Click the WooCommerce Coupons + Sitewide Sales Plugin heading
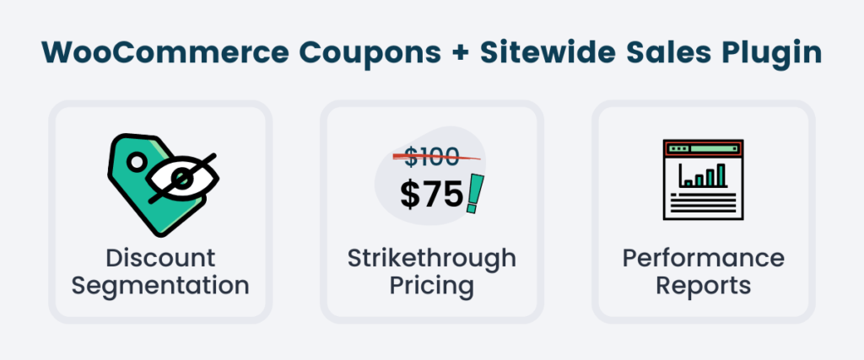This screenshot has height=360, width=864. tap(431, 53)
